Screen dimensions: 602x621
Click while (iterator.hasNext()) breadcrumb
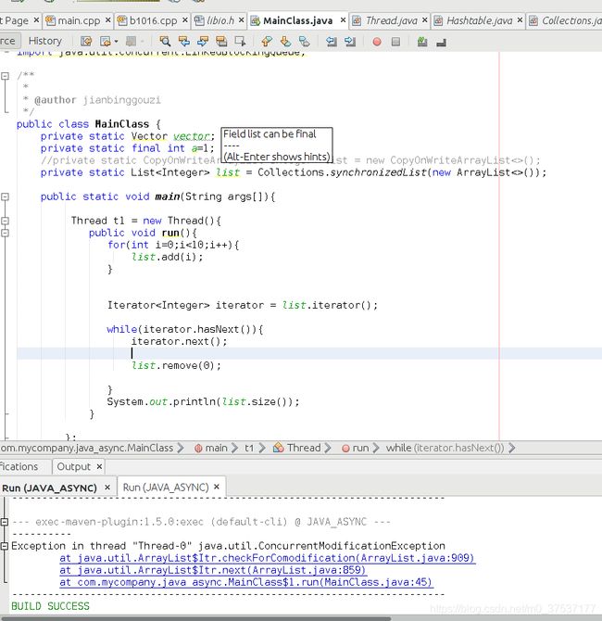[445, 448]
